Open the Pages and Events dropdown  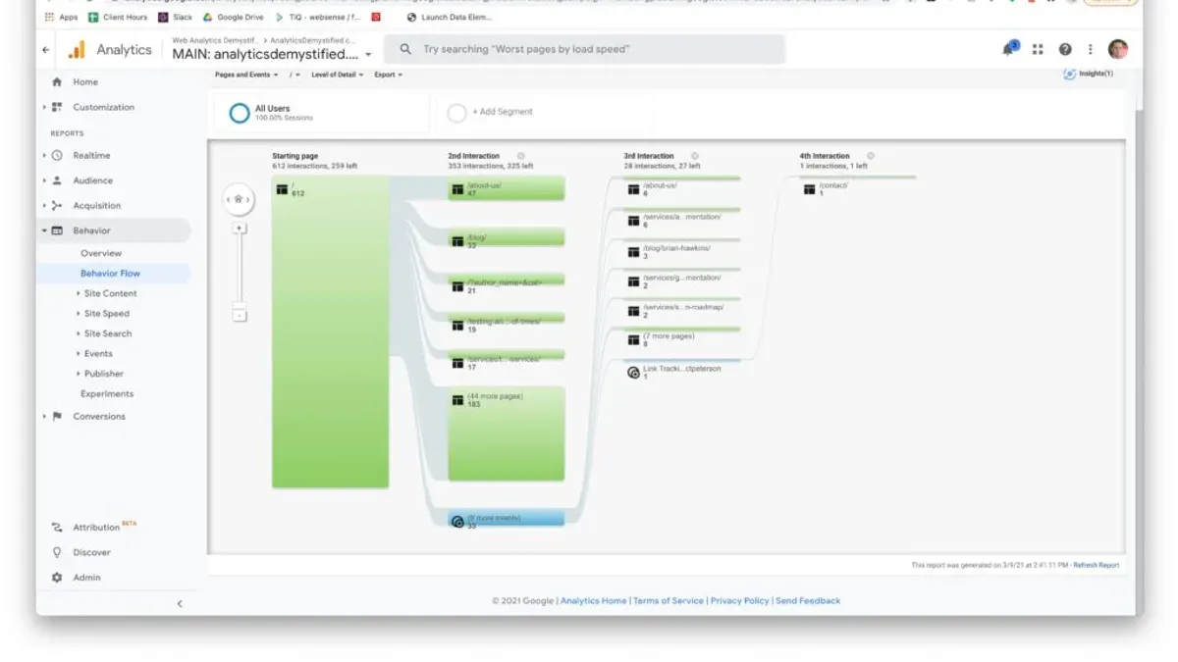pos(246,75)
